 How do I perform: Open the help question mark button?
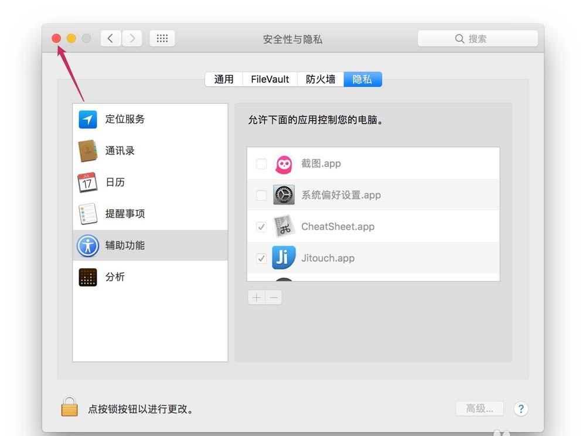click(521, 408)
